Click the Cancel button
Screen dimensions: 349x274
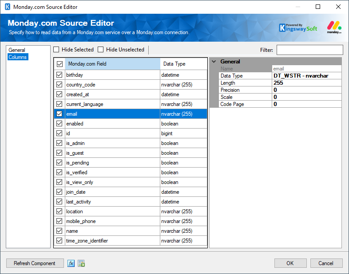[x=326, y=263]
